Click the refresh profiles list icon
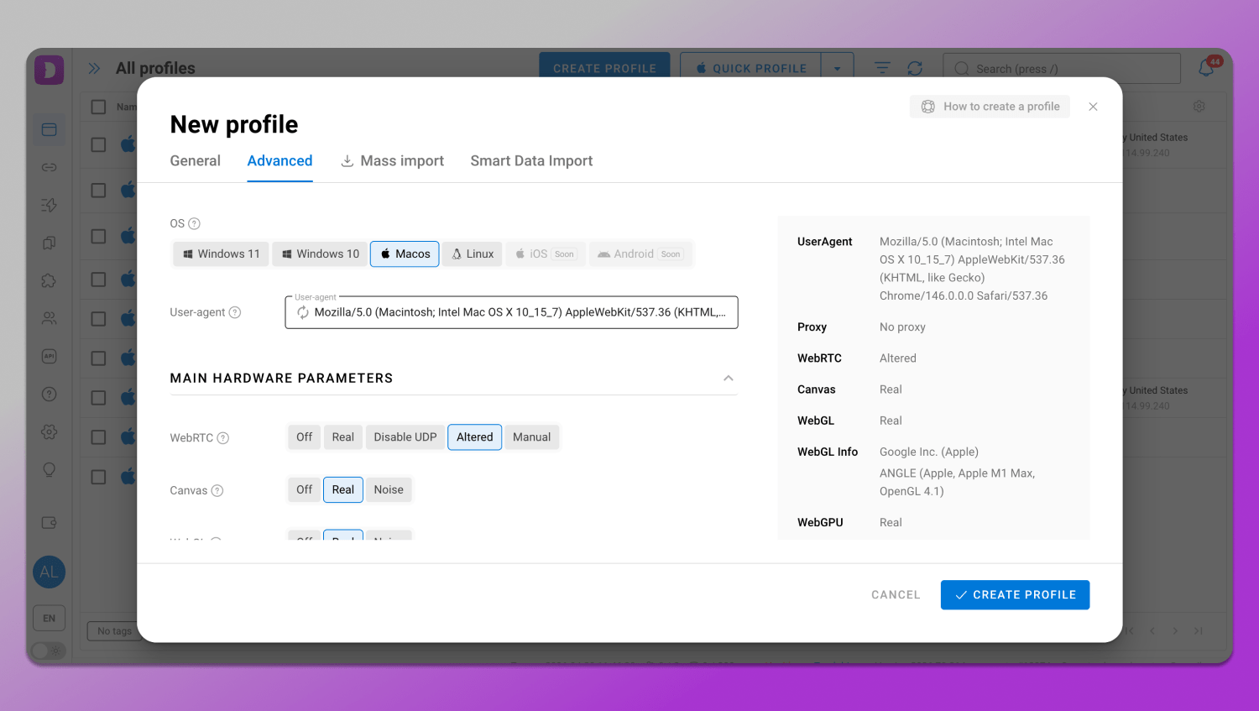 [915, 68]
